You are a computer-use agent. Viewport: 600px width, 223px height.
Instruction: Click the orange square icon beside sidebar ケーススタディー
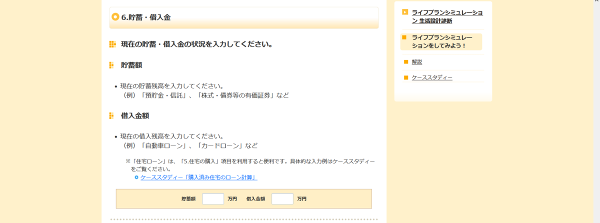pyautogui.click(x=406, y=78)
